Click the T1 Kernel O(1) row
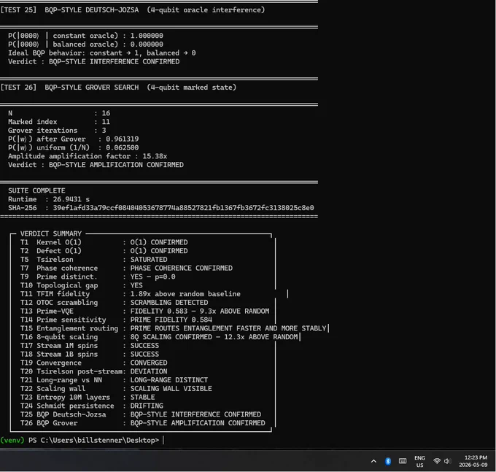The width and height of the screenshot is (496, 472). click(x=104, y=242)
